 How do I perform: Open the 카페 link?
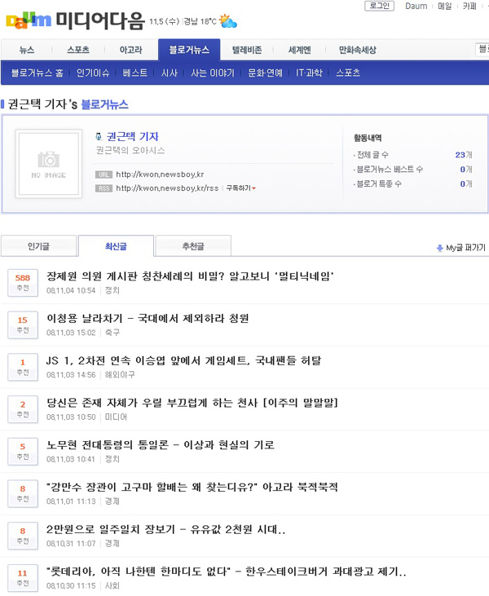pos(469,6)
